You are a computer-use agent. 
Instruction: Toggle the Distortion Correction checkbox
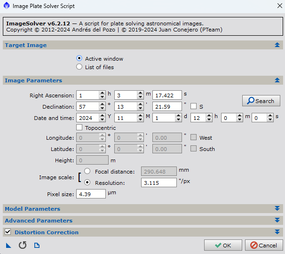[x=8, y=232]
